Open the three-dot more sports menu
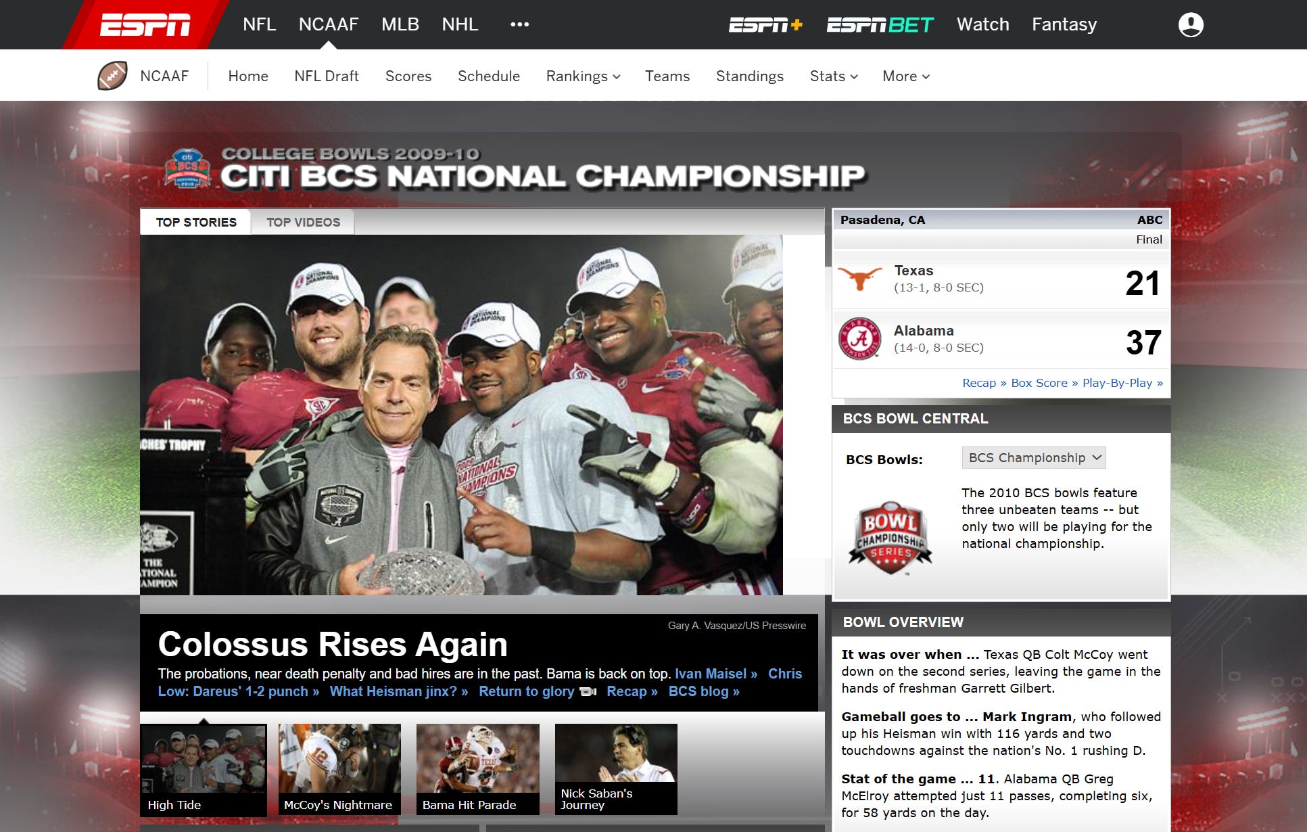Image resolution: width=1307 pixels, height=832 pixels. point(519,25)
